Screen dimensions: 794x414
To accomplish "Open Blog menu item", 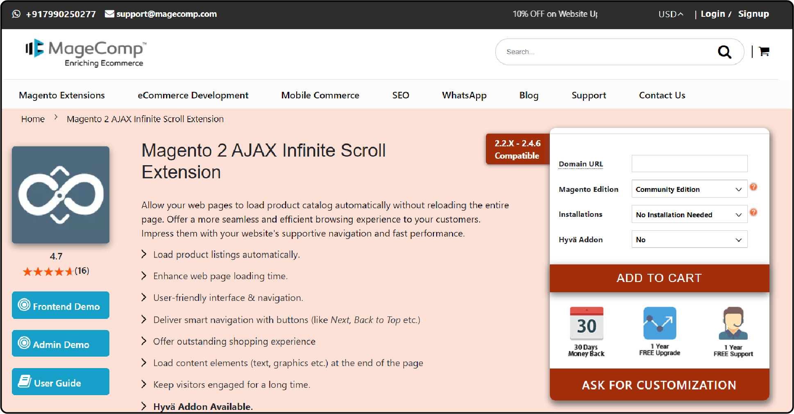I will click(x=529, y=95).
